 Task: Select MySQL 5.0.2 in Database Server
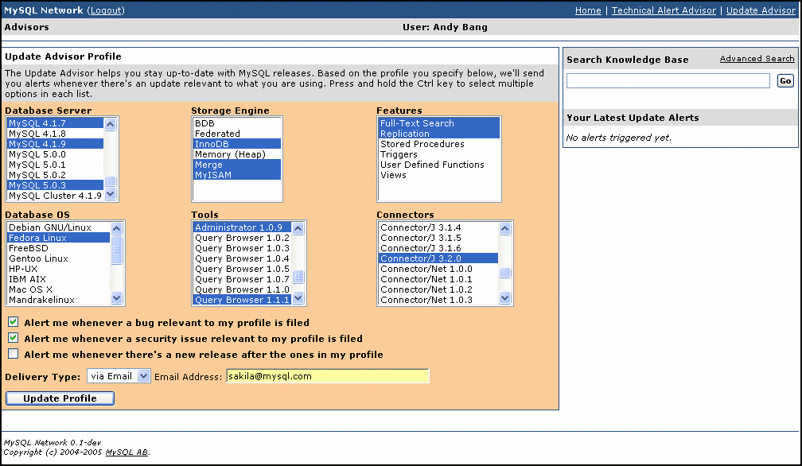[x=55, y=175]
